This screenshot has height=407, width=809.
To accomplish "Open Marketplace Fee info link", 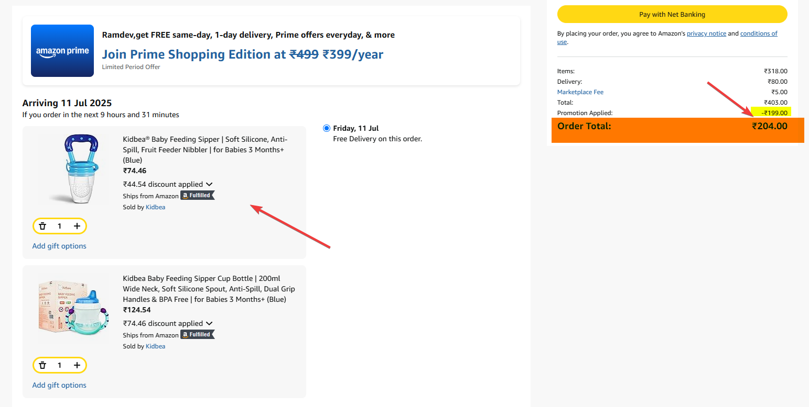I will click(580, 92).
